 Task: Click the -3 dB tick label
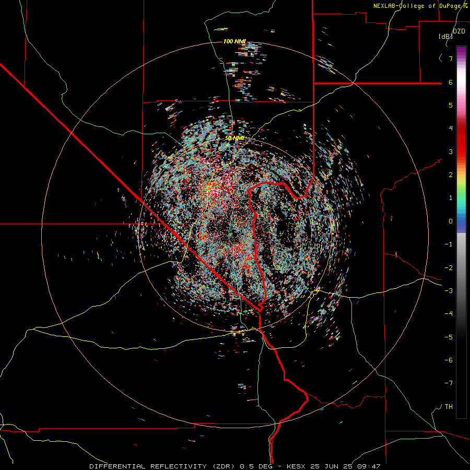click(x=449, y=291)
